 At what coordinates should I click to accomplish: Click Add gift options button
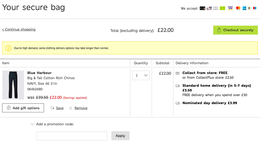point(23,108)
